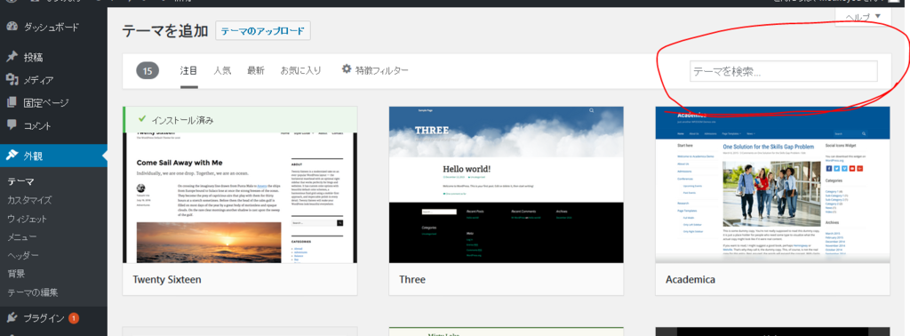Open the ダッシュボード menu icon

pos(12,27)
